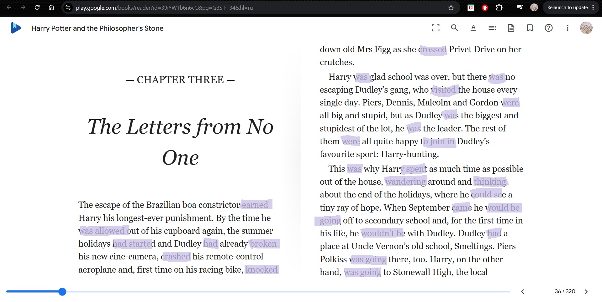602x302 pixels.
Task: Click the CHAPTER THREE heading
Action: tap(180, 80)
